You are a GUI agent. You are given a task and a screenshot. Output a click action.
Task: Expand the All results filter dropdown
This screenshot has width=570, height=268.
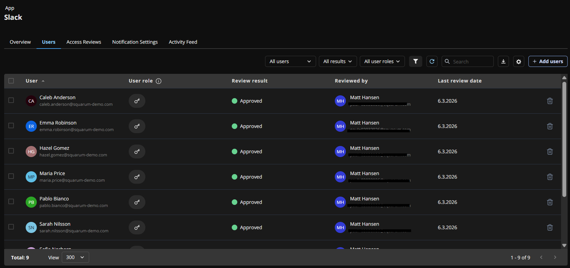coord(338,61)
